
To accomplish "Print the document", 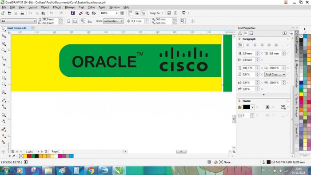I will point(22,13).
